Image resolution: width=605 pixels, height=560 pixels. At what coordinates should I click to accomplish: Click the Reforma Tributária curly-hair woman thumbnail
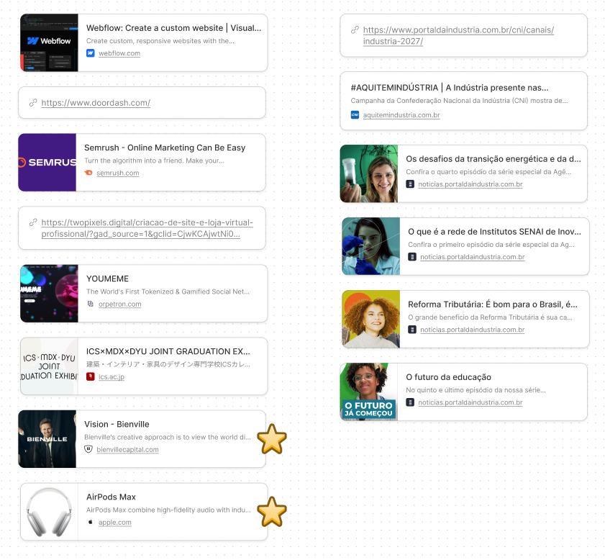pyautogui.click(x=370, y=319)
